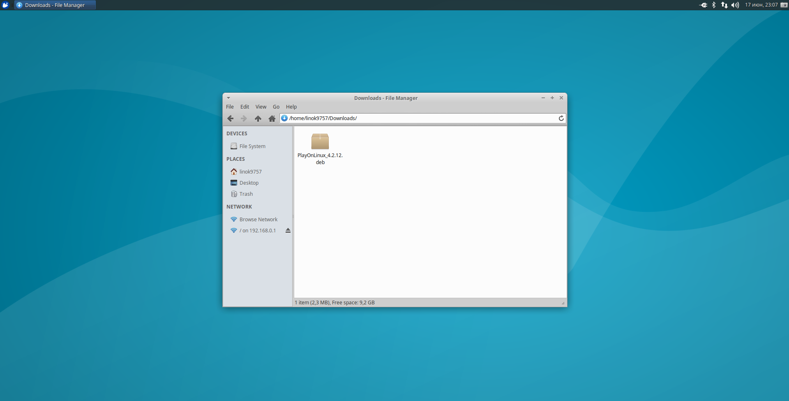The image size is (789, 401).
Task: Click the Browse Network wifi icon
Action: (x=234, y=219)
